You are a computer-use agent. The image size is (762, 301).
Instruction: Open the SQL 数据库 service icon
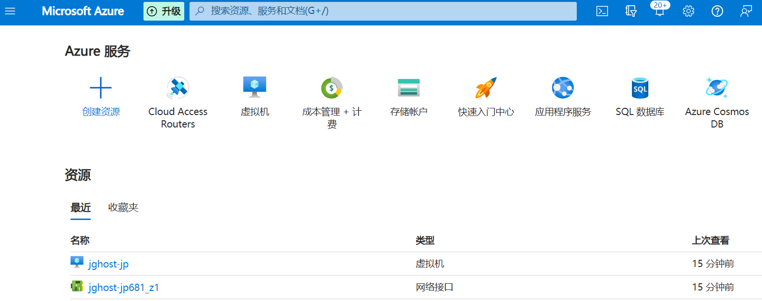coord(640,88)
